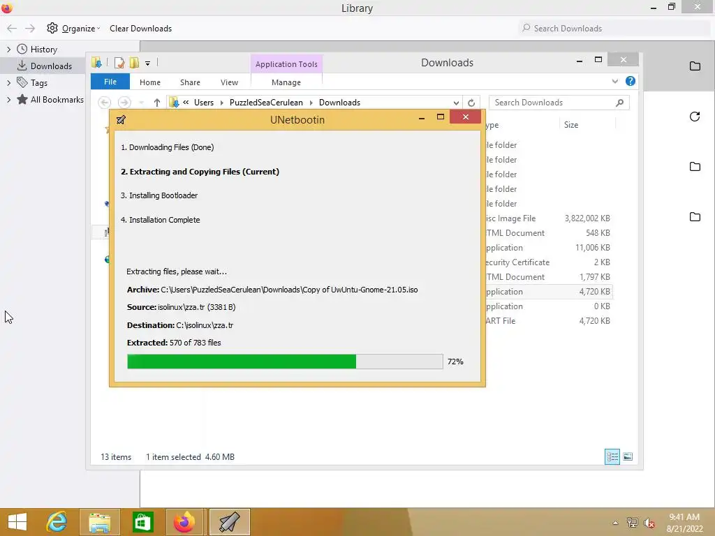Click the top folder icon in Library right column

[695, 66]
